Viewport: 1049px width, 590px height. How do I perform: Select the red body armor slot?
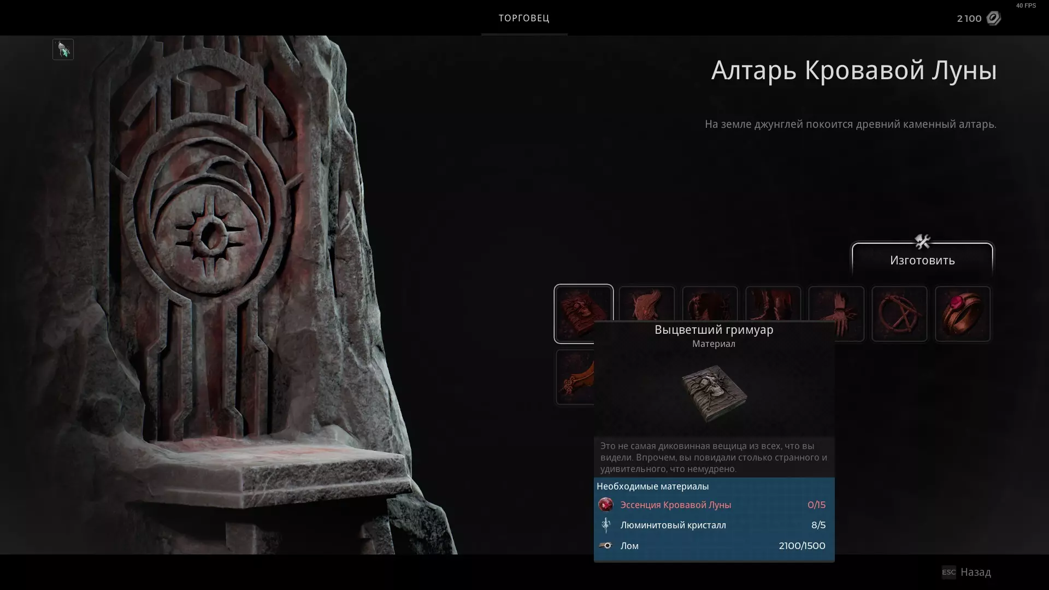click(710, 304)
